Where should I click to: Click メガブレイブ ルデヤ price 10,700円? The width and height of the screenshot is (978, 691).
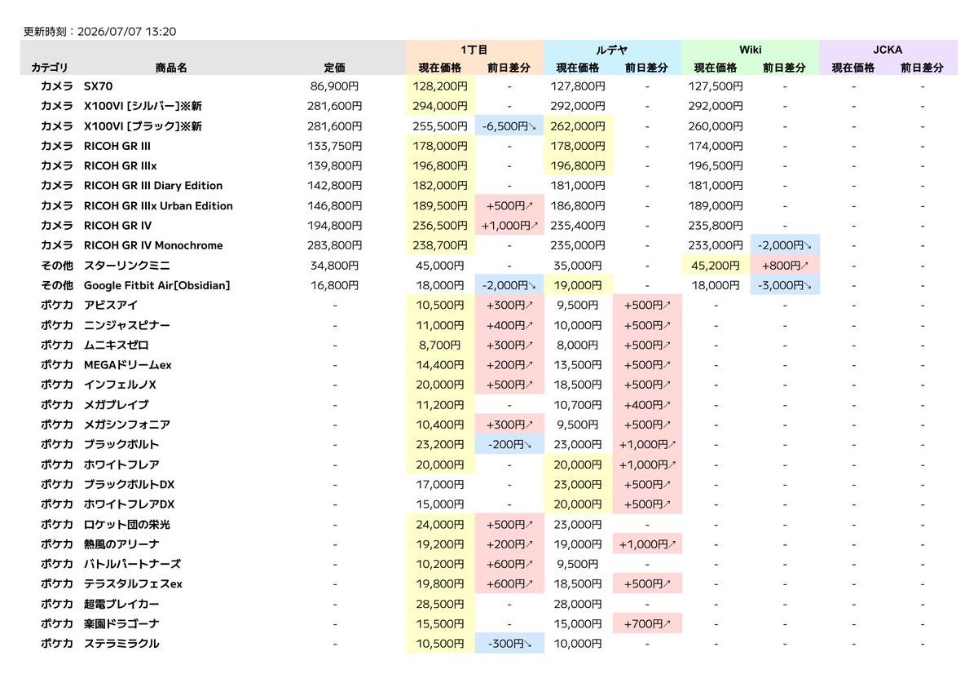[579, 405]
